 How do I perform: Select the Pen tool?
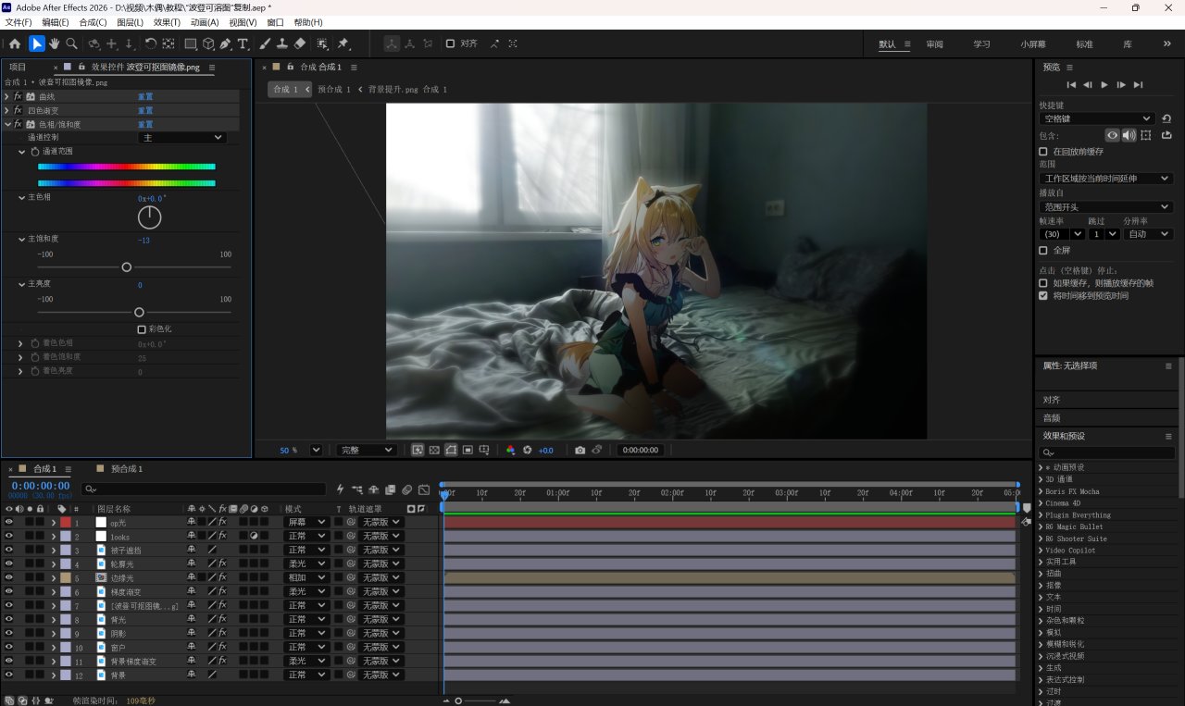(x=226, y=43)
